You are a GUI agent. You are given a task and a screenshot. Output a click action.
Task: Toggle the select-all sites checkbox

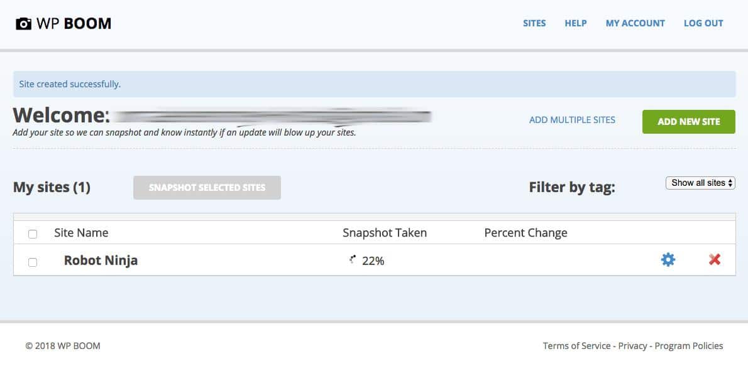[33, 234]
